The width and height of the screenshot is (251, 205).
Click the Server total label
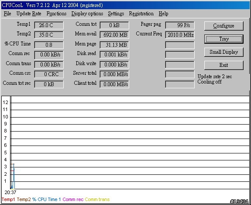[85, 73]
